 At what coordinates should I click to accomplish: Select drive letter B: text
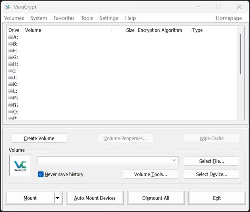click(x=15, y=44)
